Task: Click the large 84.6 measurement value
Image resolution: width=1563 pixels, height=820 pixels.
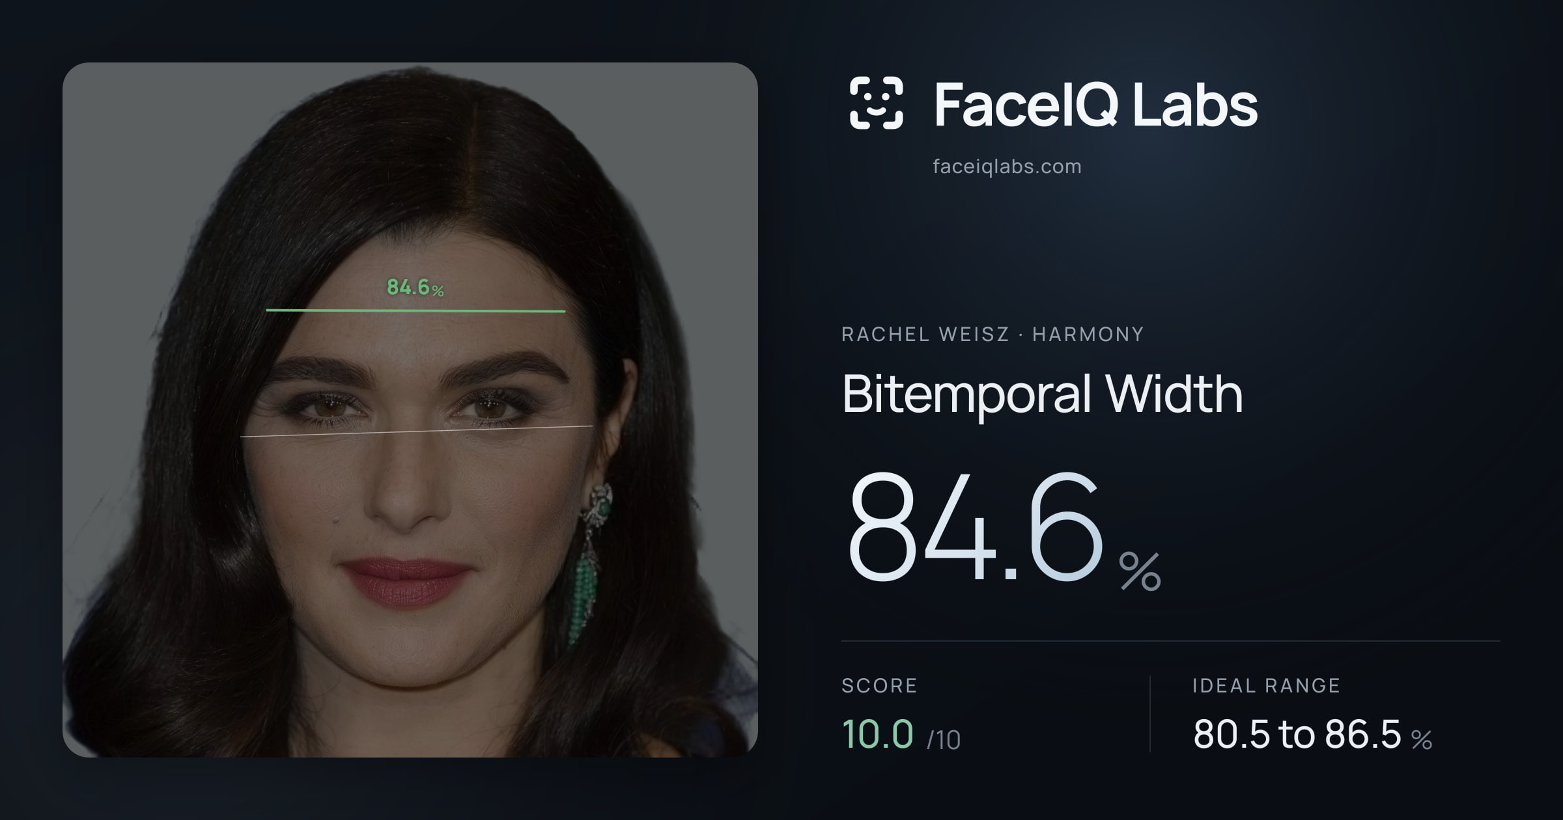Action: (975, 527)
